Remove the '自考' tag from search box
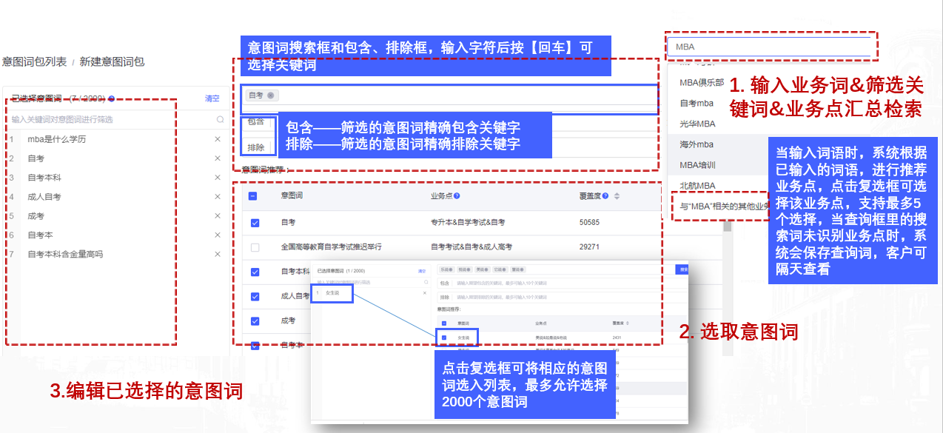 coord(271,95)
